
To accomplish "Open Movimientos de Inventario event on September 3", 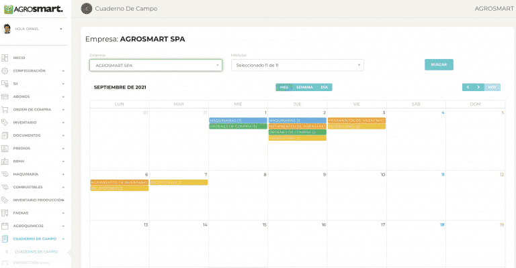I will tap(357, 121).
